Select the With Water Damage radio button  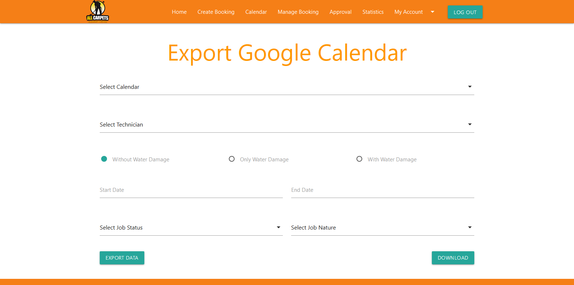pyautogui.click(x=359, y=159)
